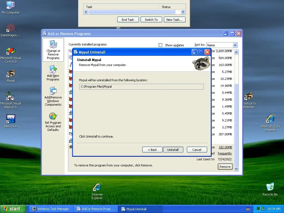Screen dimensions: 284x213
Task: Select the Microsoft Visual C++ 6.0 icon
Action: pyautogui.click(x=11, y=55)
